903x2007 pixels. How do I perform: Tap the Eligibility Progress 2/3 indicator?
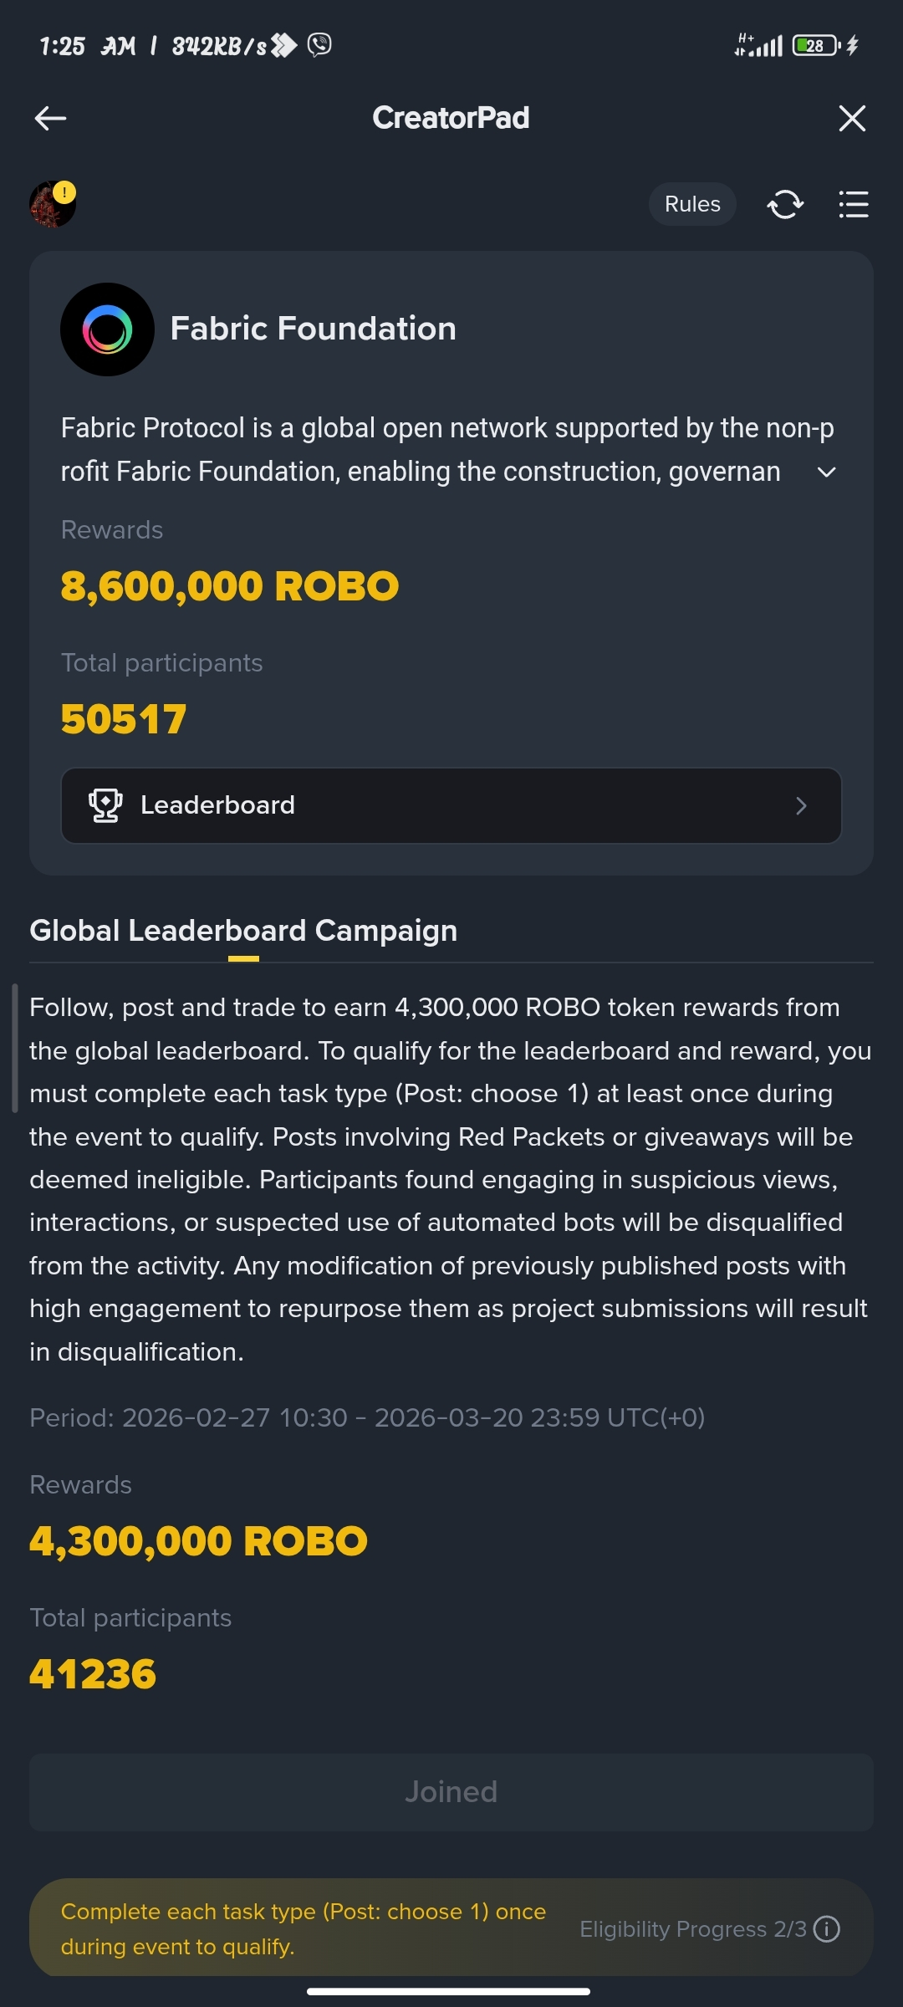[x=692, y=1929]
